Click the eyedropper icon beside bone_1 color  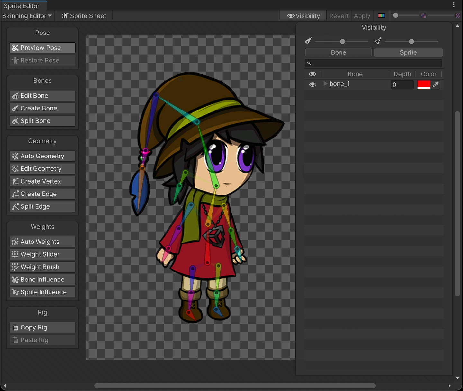(436, 84)
